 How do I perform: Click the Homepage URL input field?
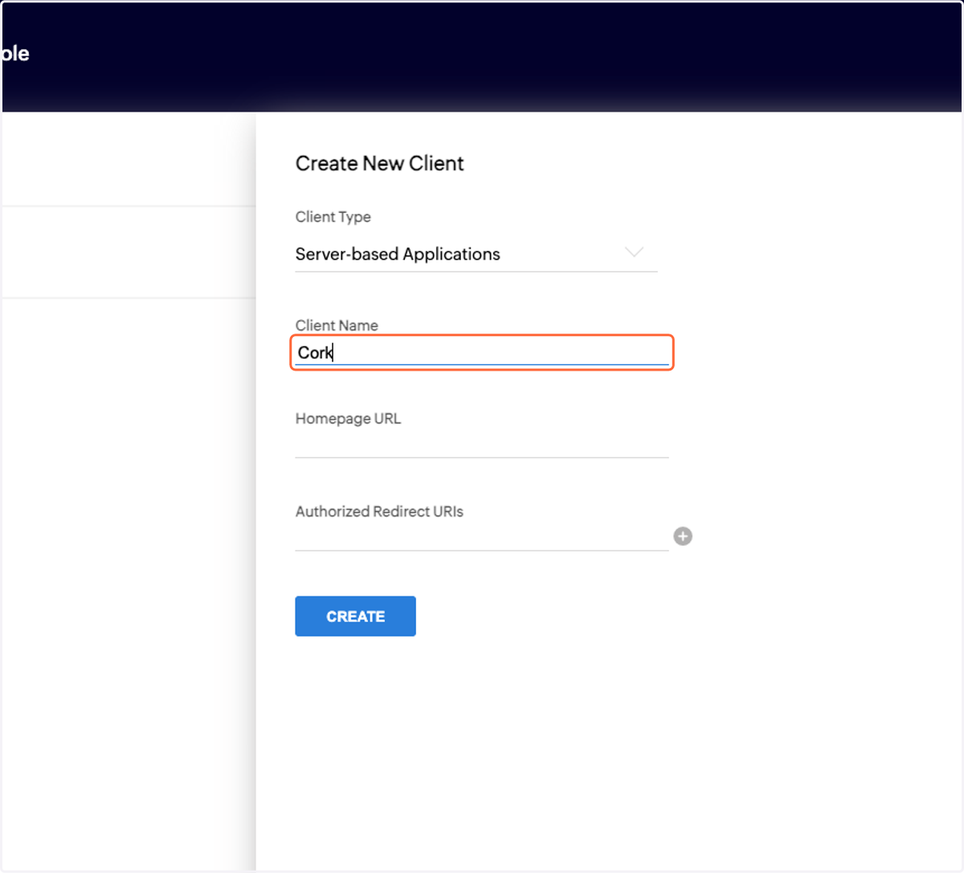pos(481,444)
